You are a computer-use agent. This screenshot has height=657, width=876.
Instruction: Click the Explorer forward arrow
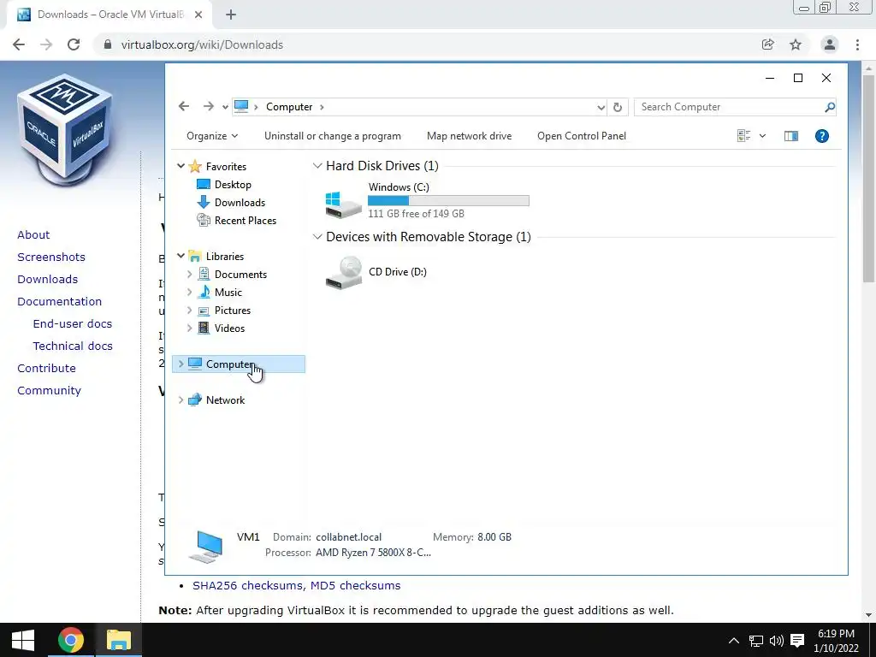click(209, 106)
